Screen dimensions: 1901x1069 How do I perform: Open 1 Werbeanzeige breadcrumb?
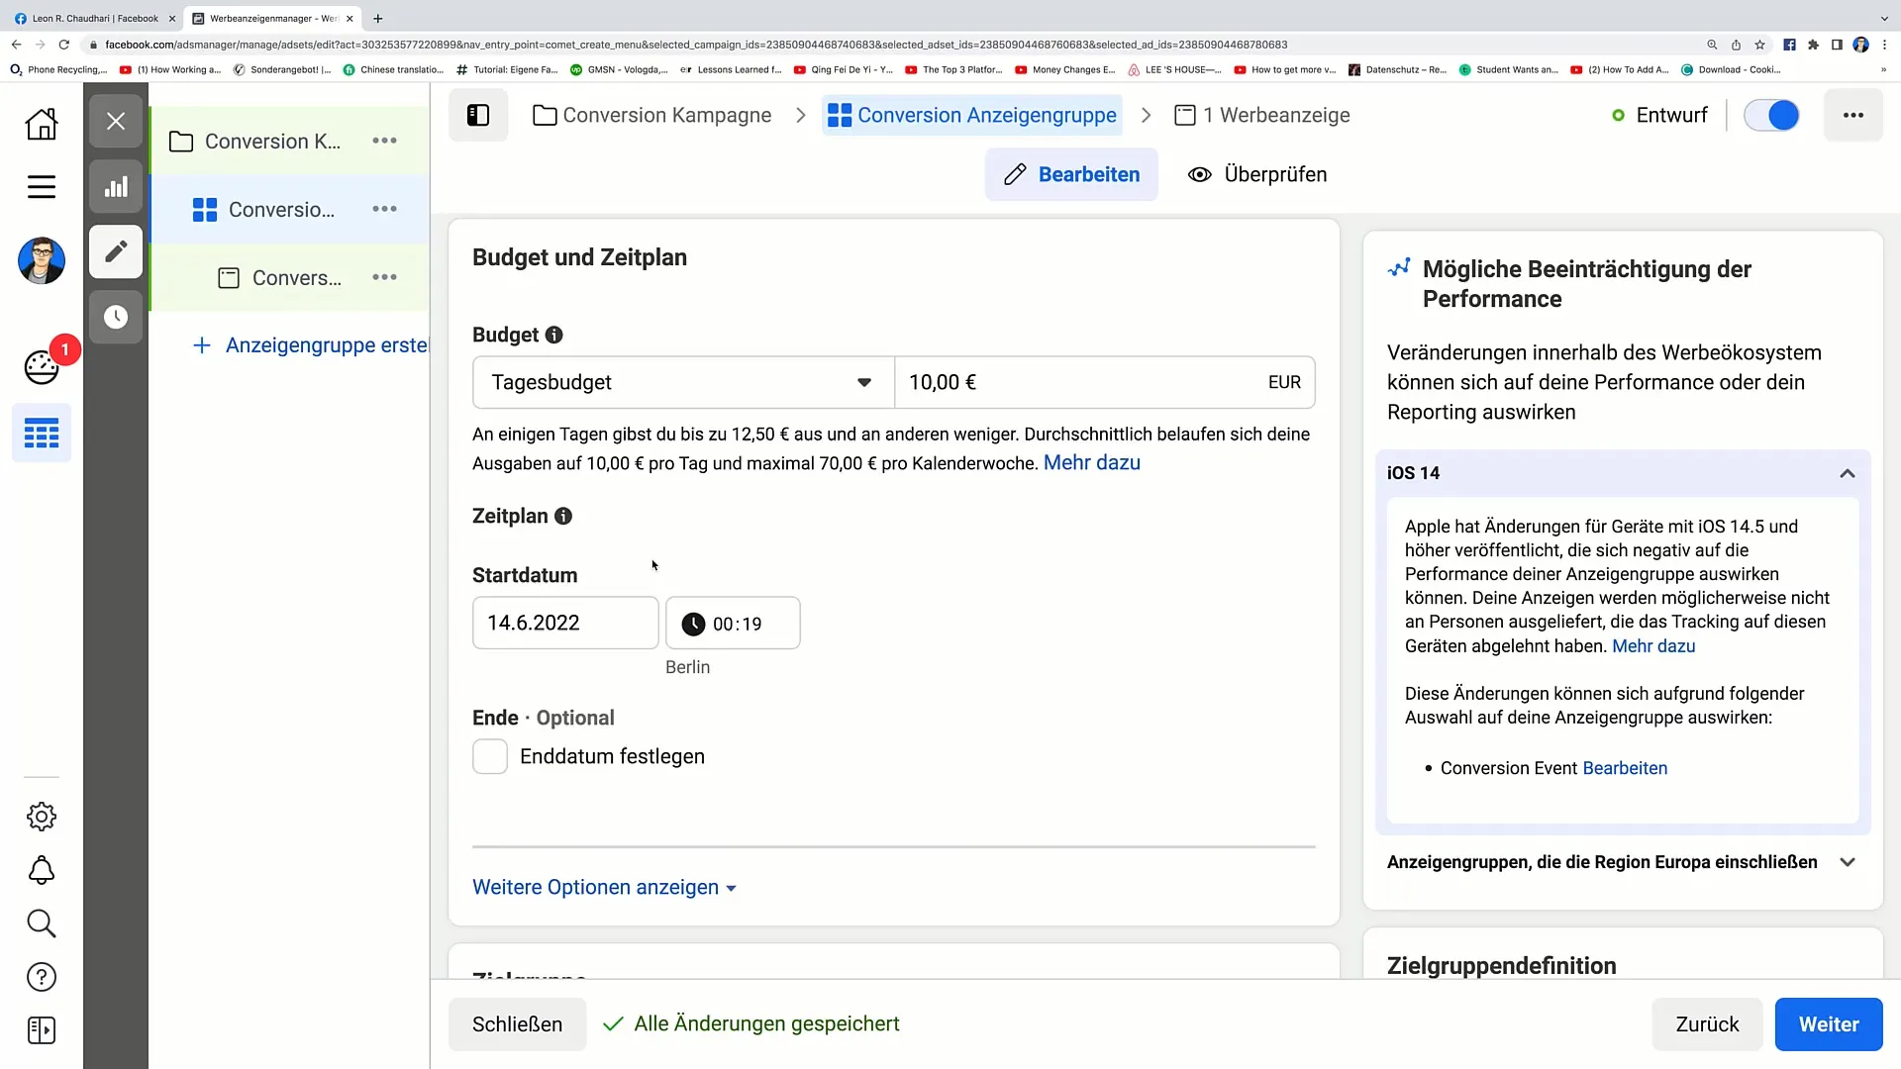tap(1262, 115)
